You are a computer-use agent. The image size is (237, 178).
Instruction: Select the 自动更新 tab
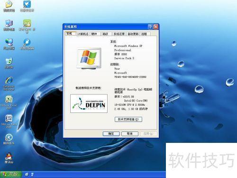click(133, 34)
